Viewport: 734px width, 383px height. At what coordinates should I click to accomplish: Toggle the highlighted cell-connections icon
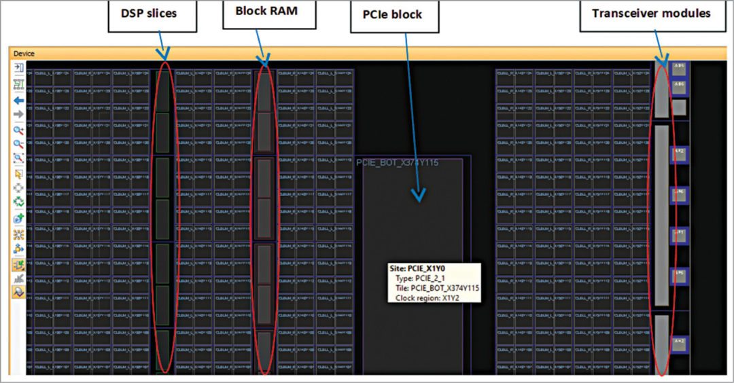point(18,263)
